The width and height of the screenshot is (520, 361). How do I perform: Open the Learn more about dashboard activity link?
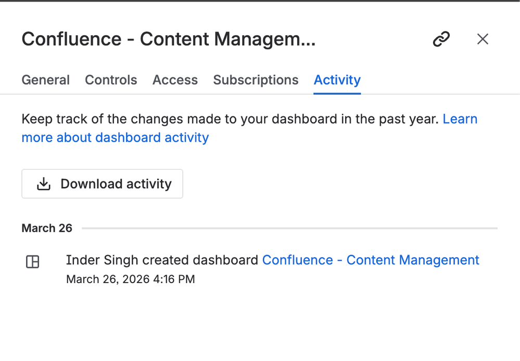115,138
